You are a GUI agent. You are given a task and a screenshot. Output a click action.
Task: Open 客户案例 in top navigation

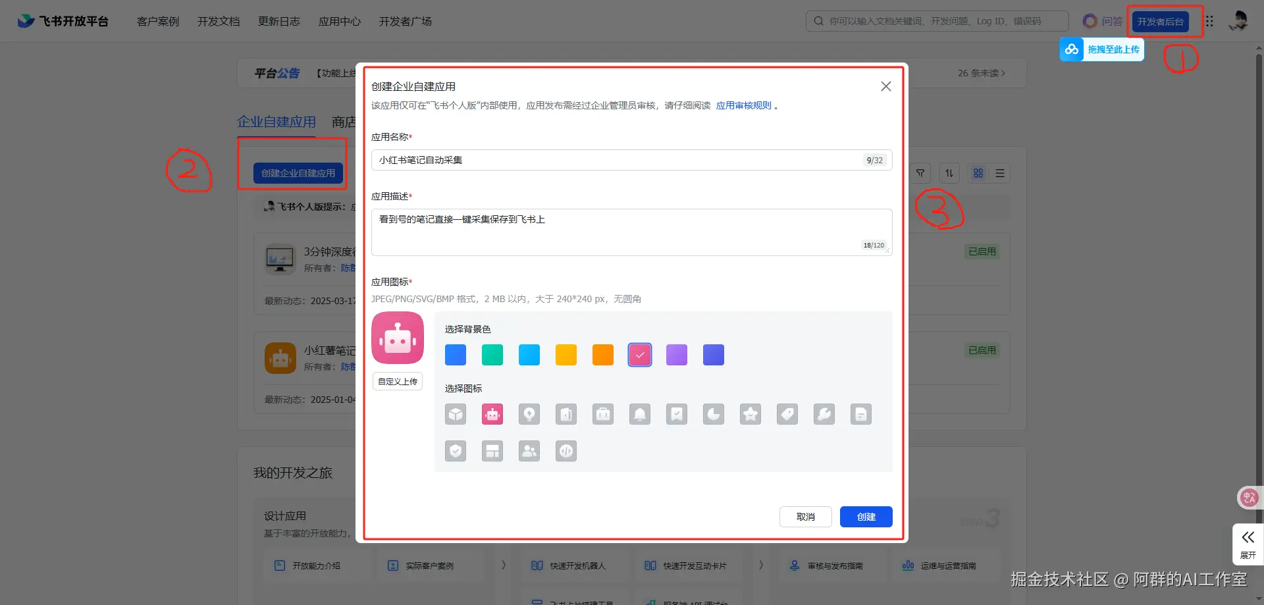click(158, 21)
